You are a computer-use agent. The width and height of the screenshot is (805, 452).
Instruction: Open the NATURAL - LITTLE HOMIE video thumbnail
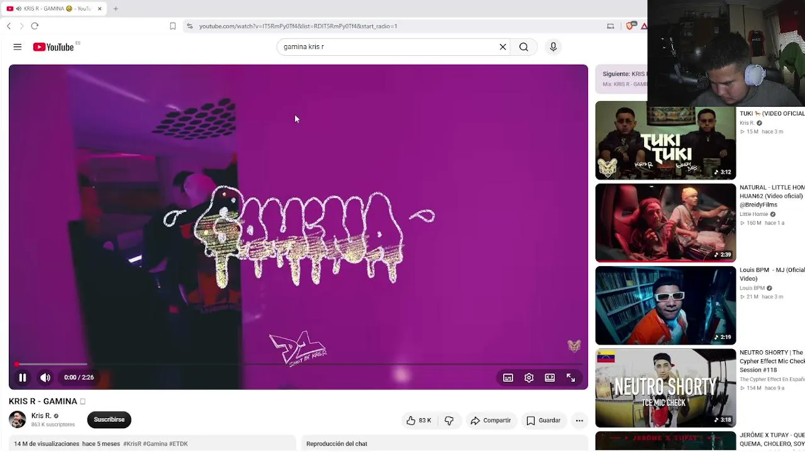665,223
